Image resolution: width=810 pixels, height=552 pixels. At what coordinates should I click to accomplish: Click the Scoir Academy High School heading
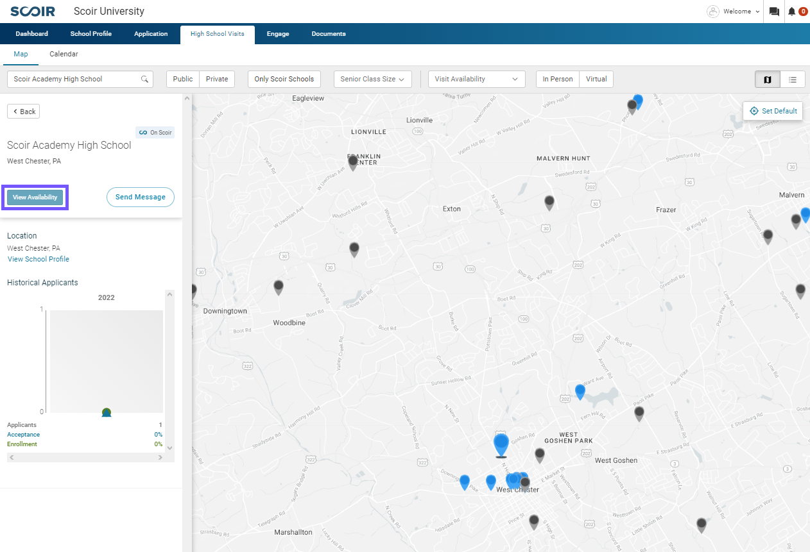[x=69, y=146]
